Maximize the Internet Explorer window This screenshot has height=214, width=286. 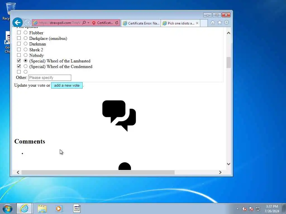tap(217, 15)
